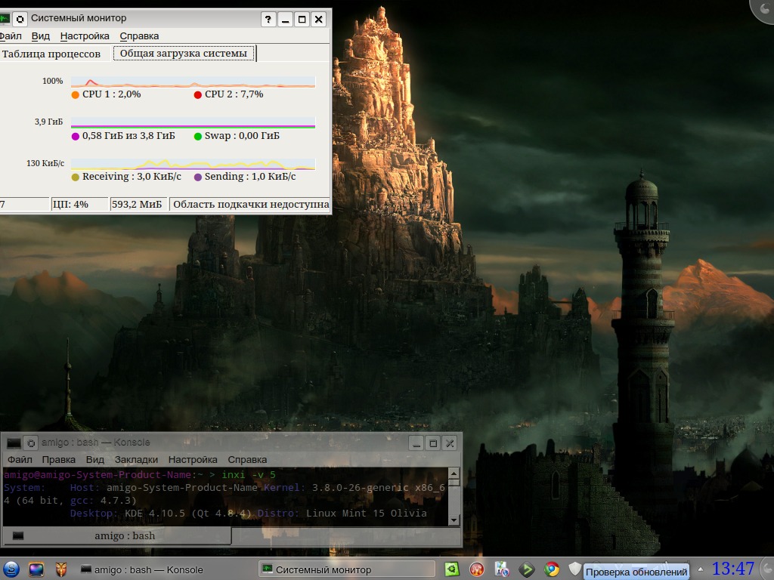Click the 'CPU 1 : 2,0%' label

[x=112, y=94]
